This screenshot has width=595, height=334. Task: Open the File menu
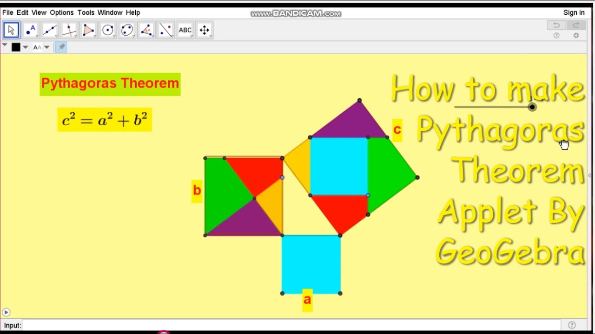pyautogui.click(x=7, y=13)
